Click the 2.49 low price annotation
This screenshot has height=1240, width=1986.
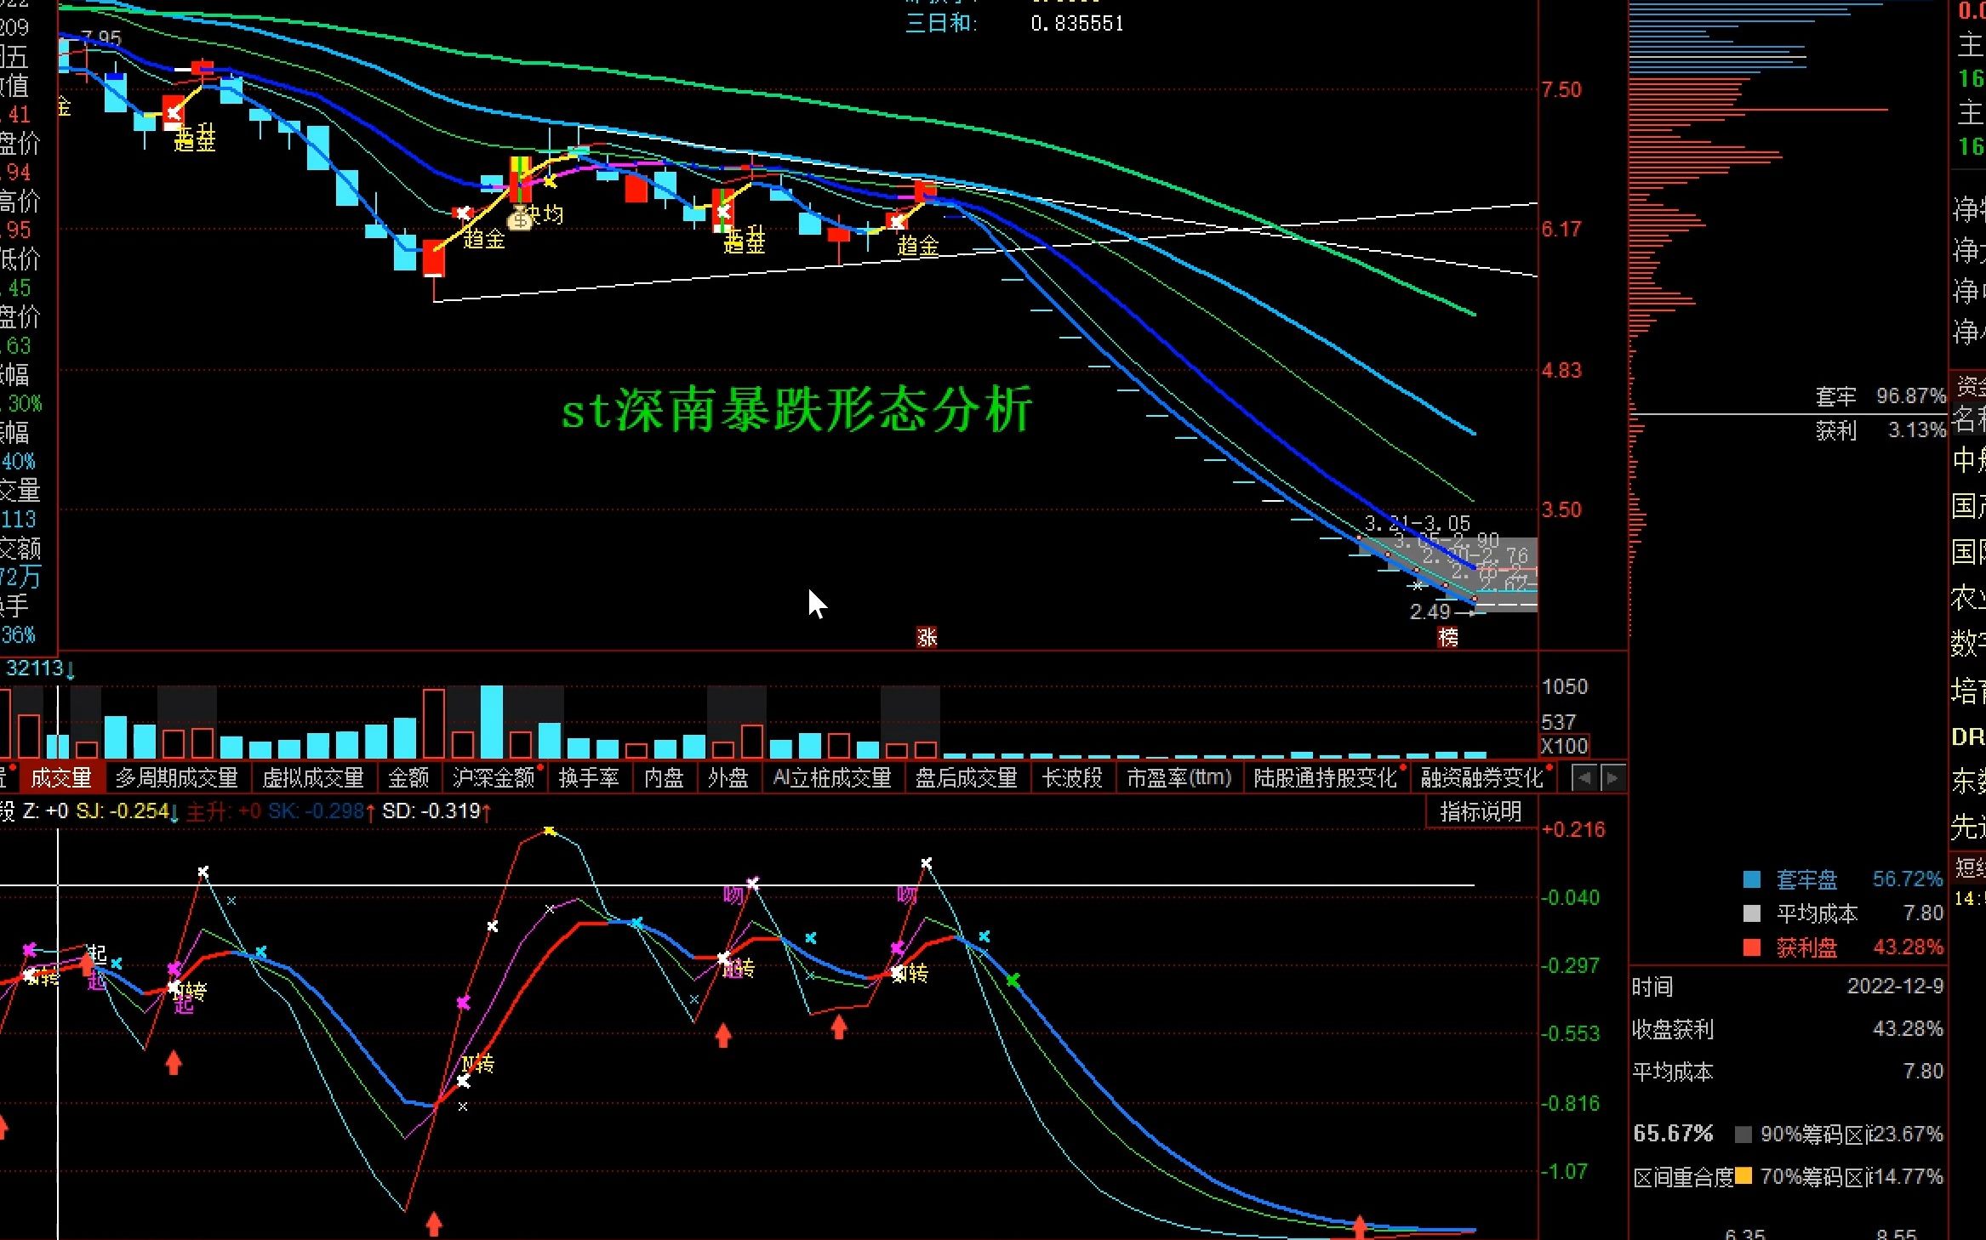(x=1430, y=611)
